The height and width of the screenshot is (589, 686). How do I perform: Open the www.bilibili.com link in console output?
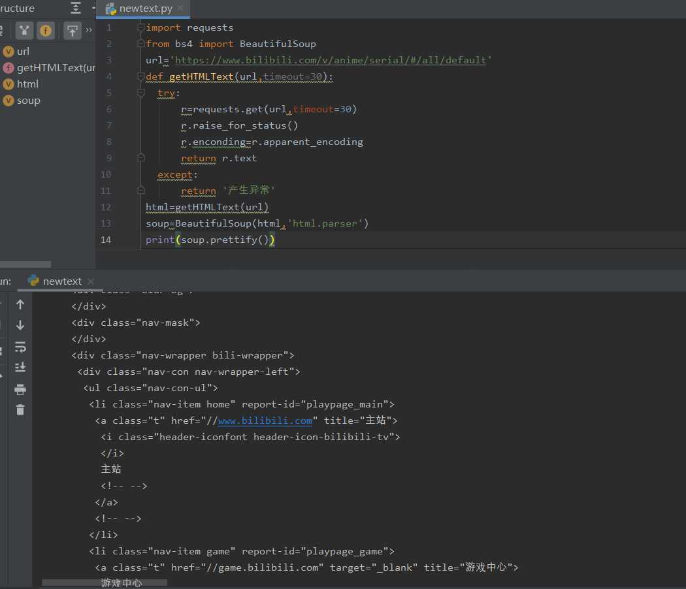click(265, 421)
